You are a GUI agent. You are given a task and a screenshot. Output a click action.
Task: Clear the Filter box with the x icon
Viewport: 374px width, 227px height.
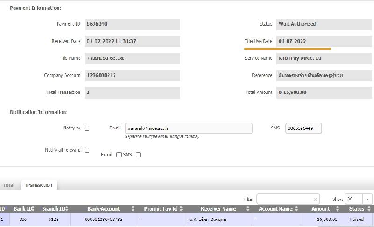315,199
